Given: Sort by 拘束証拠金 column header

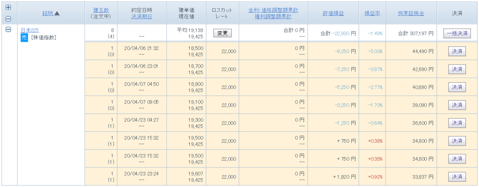Looking at the screenshot, I should coord(411,13).
